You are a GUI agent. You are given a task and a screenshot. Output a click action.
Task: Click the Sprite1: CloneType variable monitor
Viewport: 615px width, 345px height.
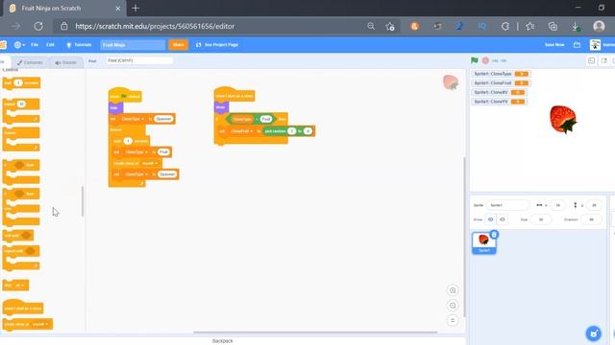click(501, 74)
